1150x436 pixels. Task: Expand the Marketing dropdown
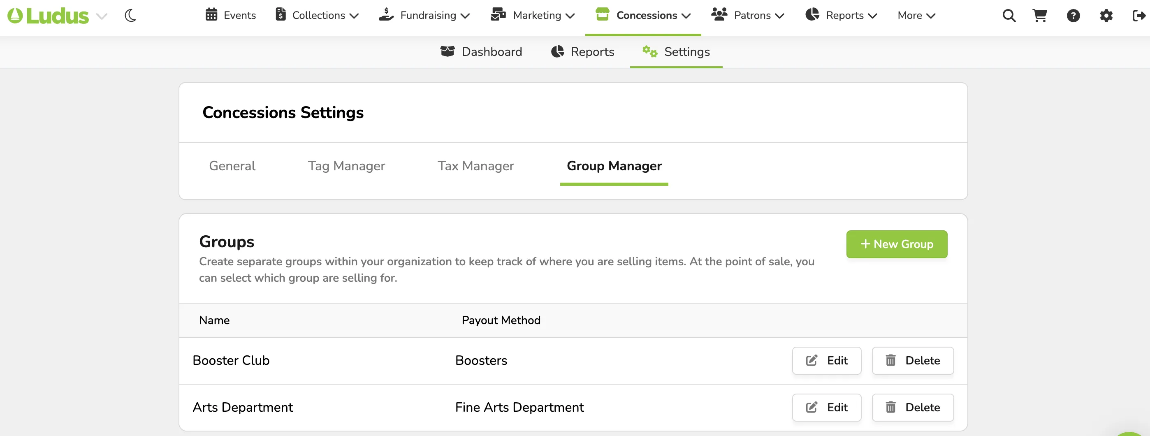coord(533,15)
